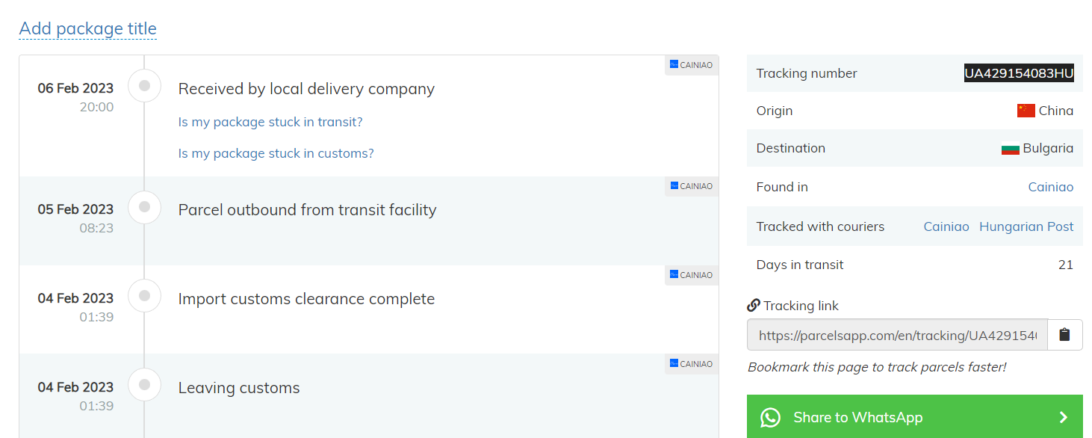This screenshot has height=438, width=1092.
Task: Click the chain link icon beside Tracking link
Action: coord(754,306)
